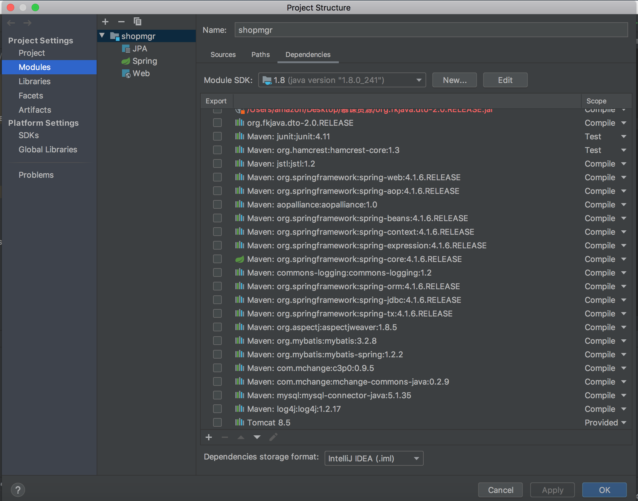Viewport: 638px width, 501px height.
Task: Open Libraries in Project Settings
Action: tap(34, 81)
